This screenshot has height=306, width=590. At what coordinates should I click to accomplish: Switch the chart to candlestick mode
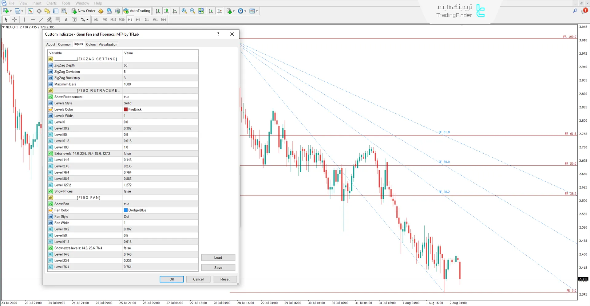(166, 11)
